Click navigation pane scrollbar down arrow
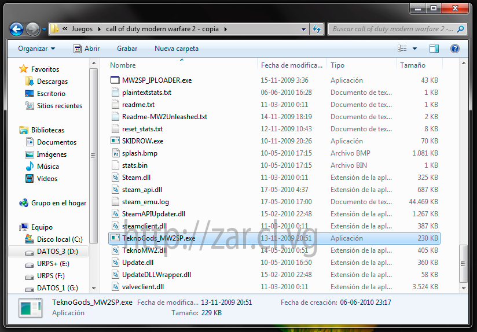 click(x=94, y=288)
